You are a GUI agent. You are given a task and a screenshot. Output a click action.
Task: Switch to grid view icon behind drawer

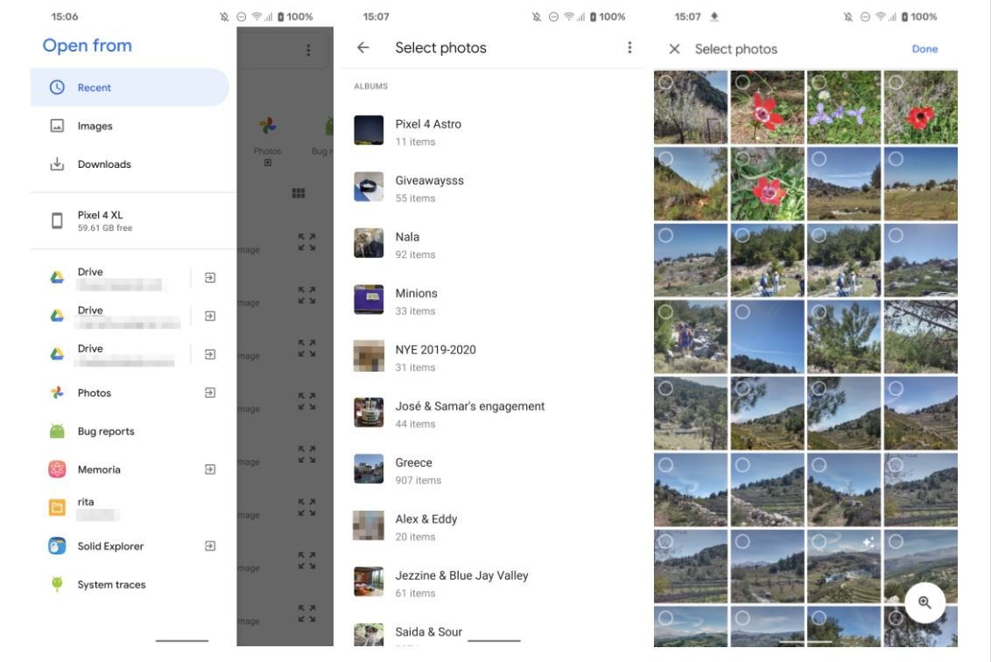coord(299,193)
